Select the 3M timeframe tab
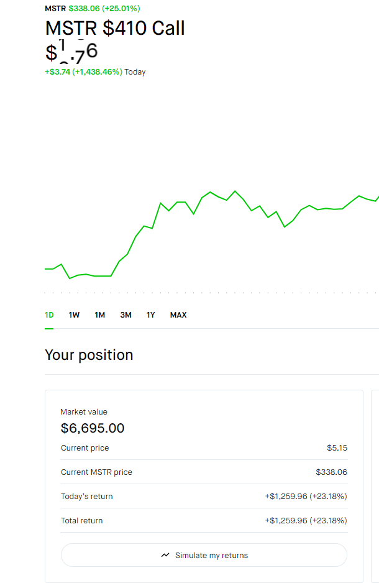This screenshot has width=379, height=583. [x=126, y=315]
